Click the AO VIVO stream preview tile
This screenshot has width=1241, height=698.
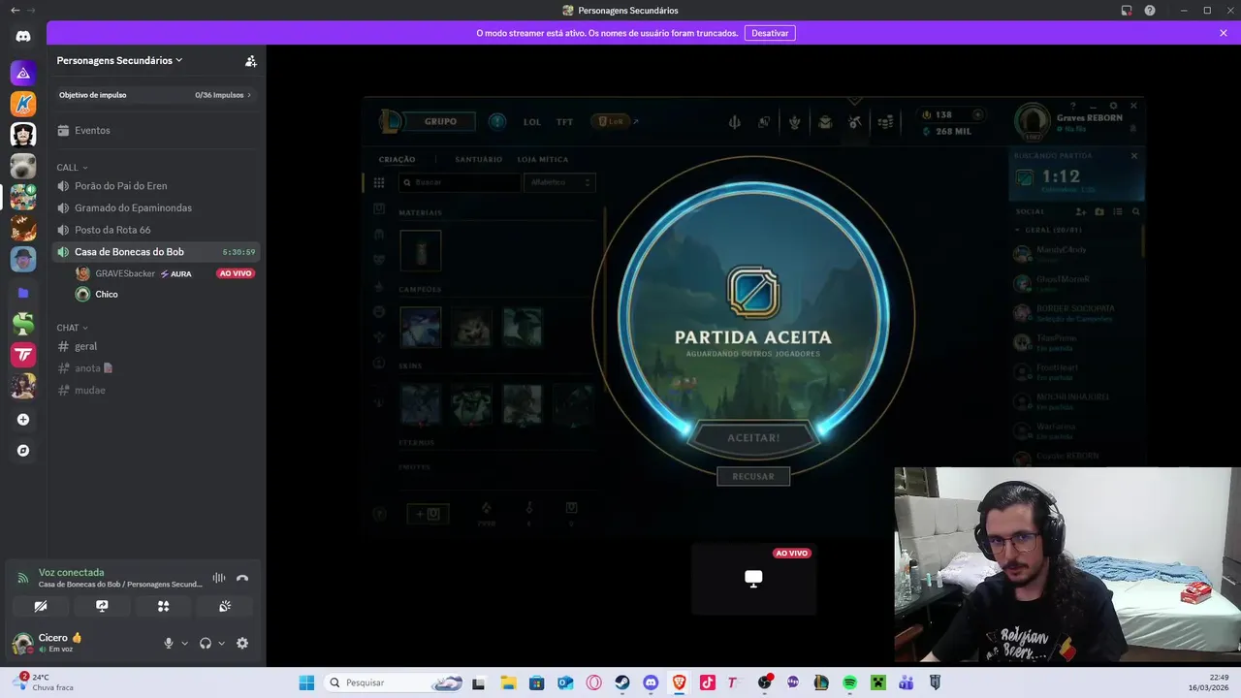point(753,579)
